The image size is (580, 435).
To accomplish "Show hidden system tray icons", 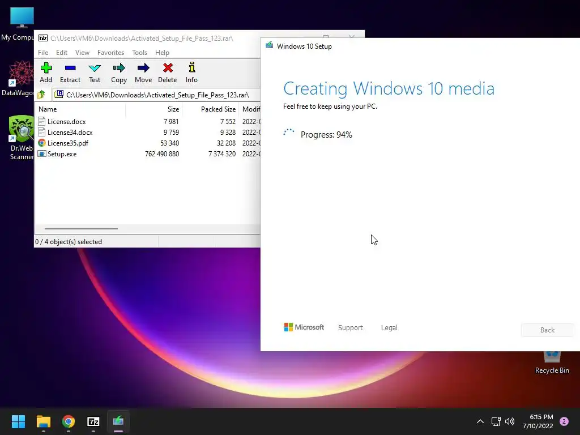I will [x=480, y=421].
